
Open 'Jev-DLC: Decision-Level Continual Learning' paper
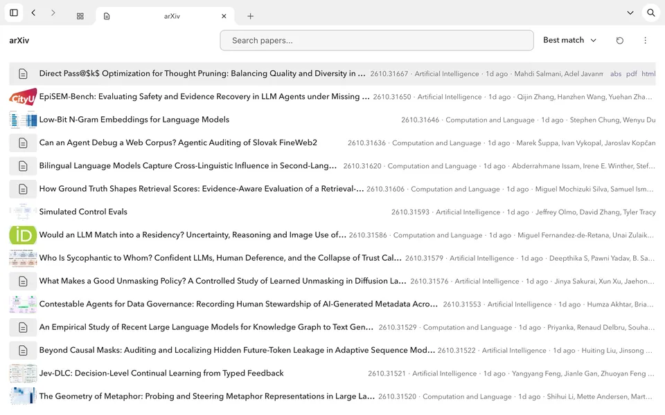161,373
